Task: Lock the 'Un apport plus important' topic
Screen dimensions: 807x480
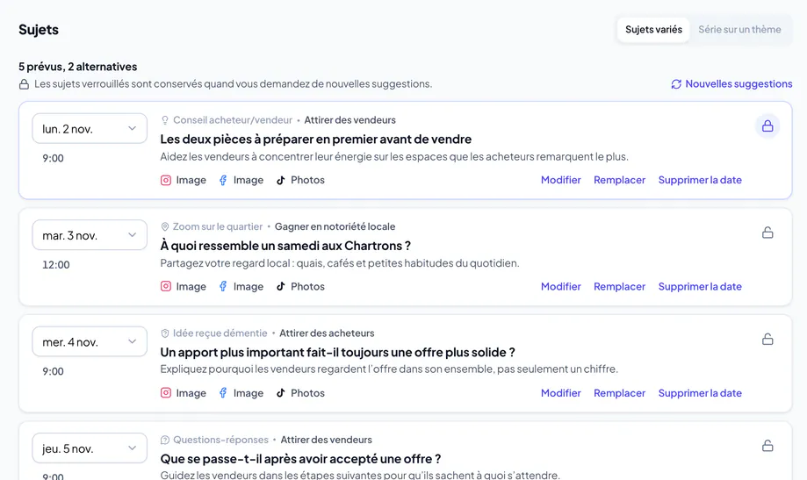Action: pos(767,339)
